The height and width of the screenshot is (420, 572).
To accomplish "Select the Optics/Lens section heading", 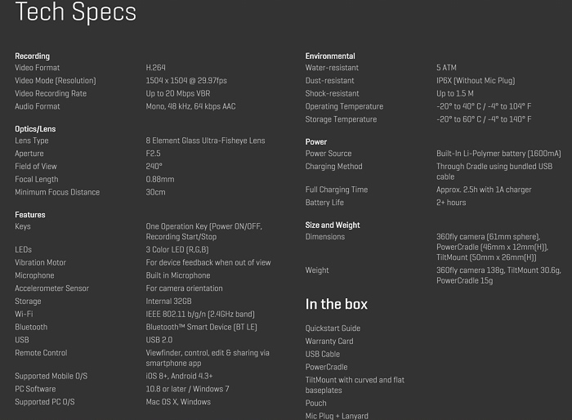I will click(35, 129).
